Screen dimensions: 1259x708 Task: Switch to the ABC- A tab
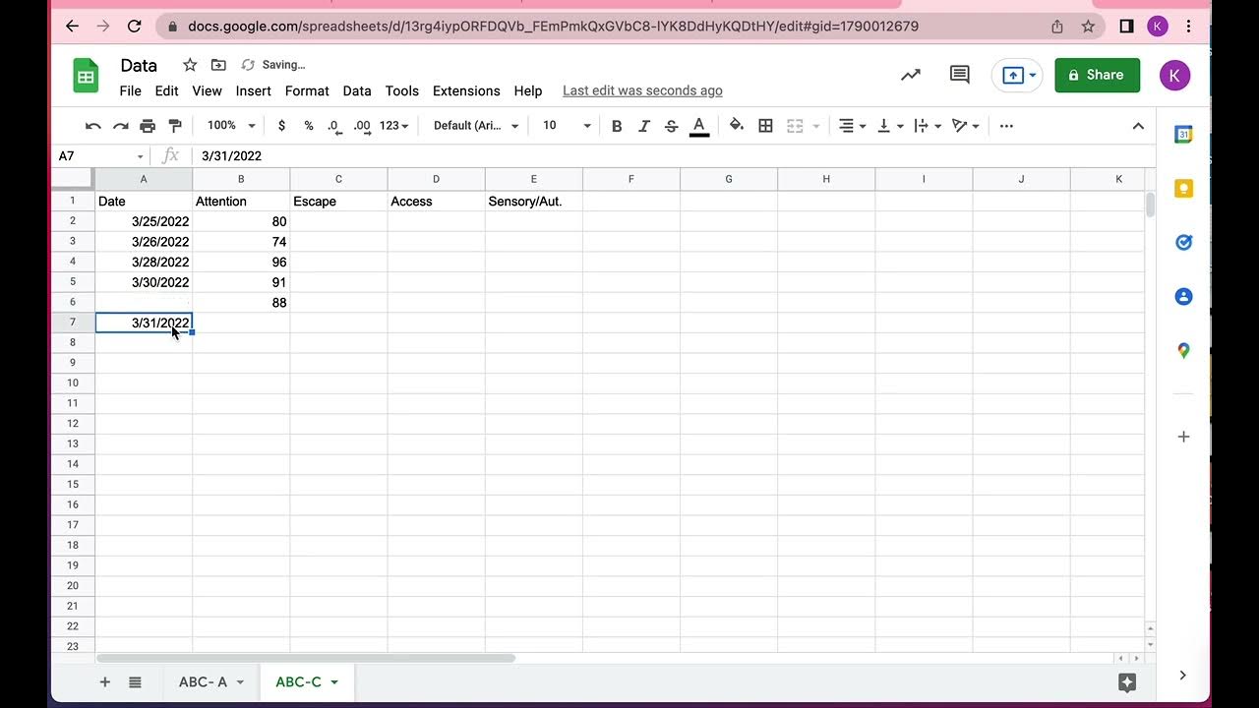click(203, 681)
